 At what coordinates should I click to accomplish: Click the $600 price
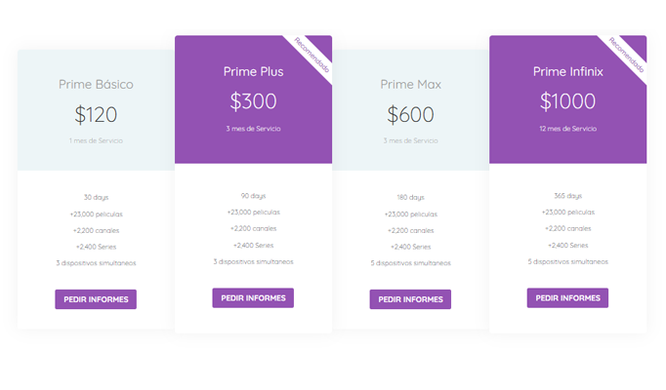pyautogui.click(x=410, y=114)
